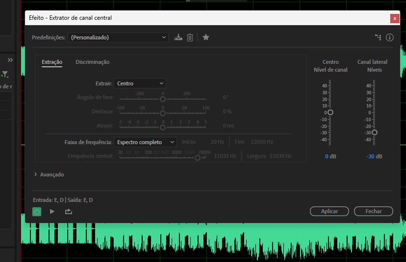
Task: Click the Aplicar button
Action: 329,211
